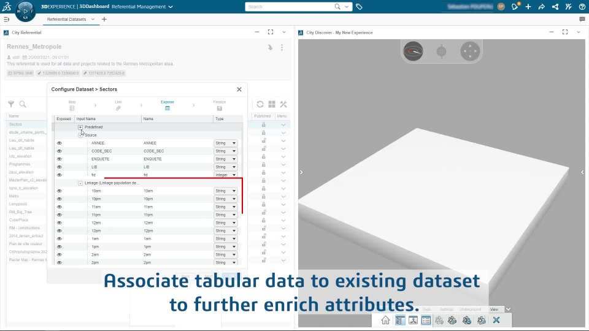Screen dimensions: 589x331
Task: Toggle exposure eye for LIB
Action: [60, 167]
